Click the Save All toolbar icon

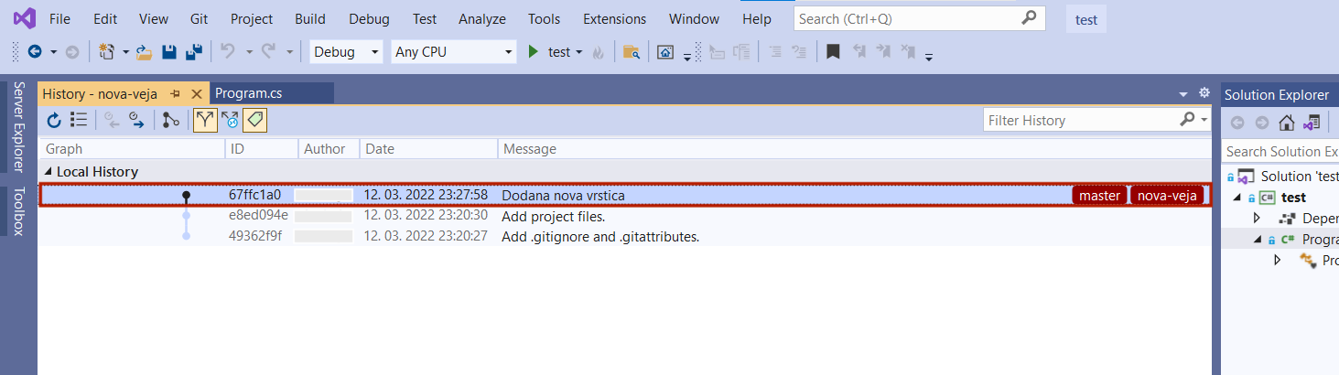(193, 52)
